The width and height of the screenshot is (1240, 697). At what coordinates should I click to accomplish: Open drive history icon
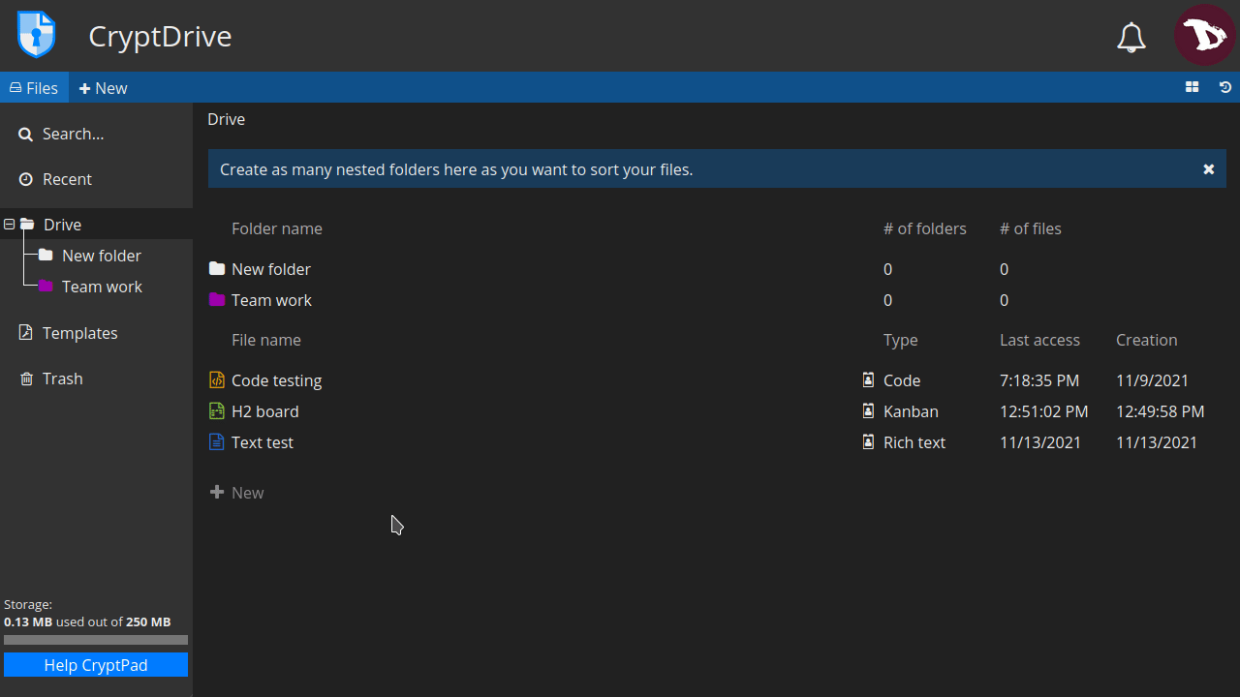(x=1225, y=87)
